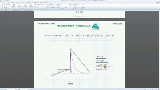The height and width of the screenshot is (90, 160).
Task: Click the Page Break ribbon button
Action: click(19, 5)
